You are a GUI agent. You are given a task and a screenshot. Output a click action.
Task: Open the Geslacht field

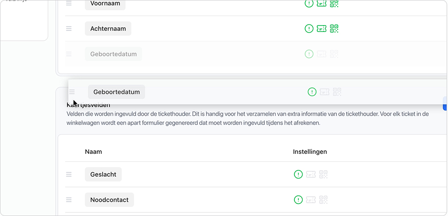pos(103,174)
